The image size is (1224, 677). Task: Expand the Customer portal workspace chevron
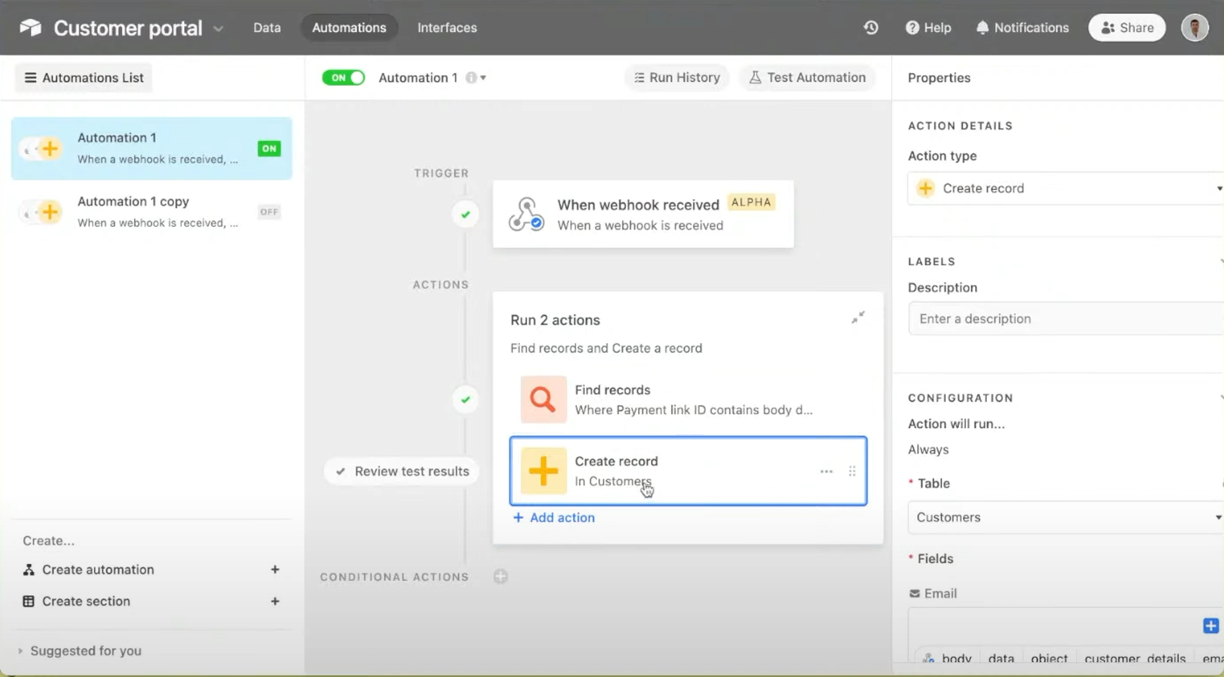(219, 29)
